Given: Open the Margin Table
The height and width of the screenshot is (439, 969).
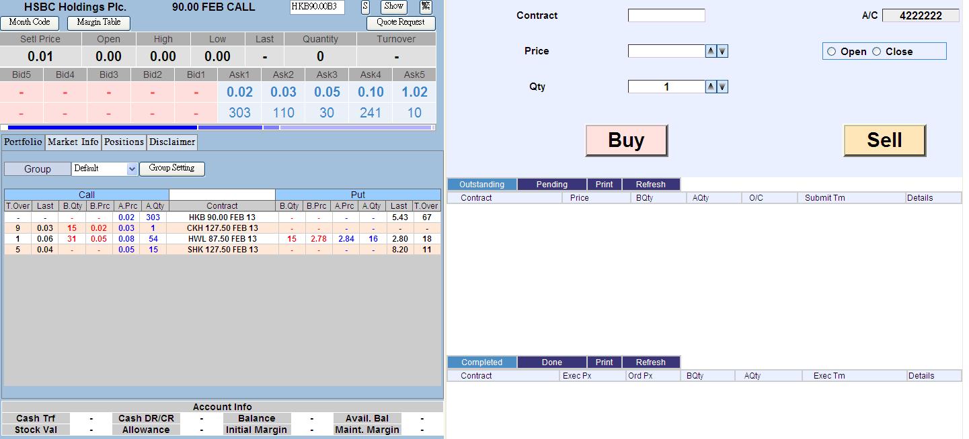Looking at the screenshot, I should tap(98, 22).
